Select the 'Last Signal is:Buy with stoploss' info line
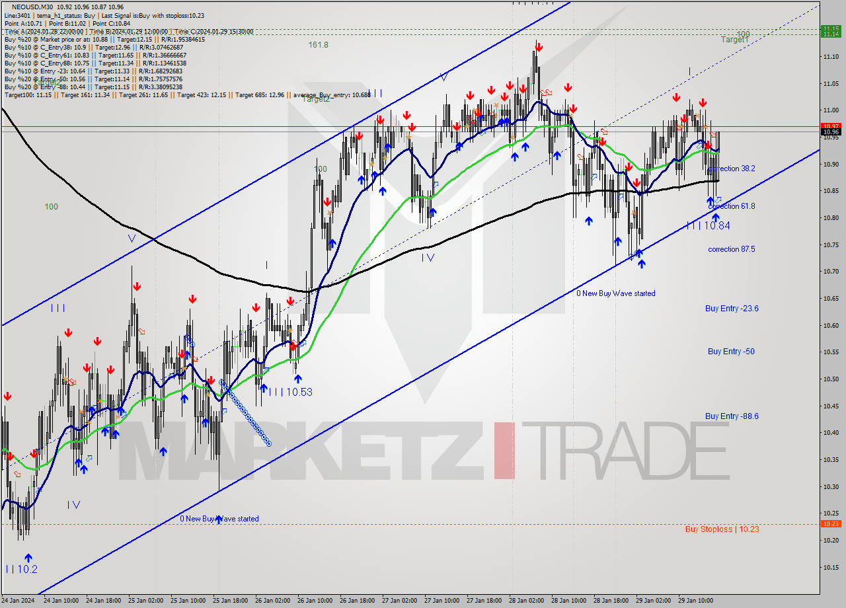846x608 pixels. click(105, 15)
